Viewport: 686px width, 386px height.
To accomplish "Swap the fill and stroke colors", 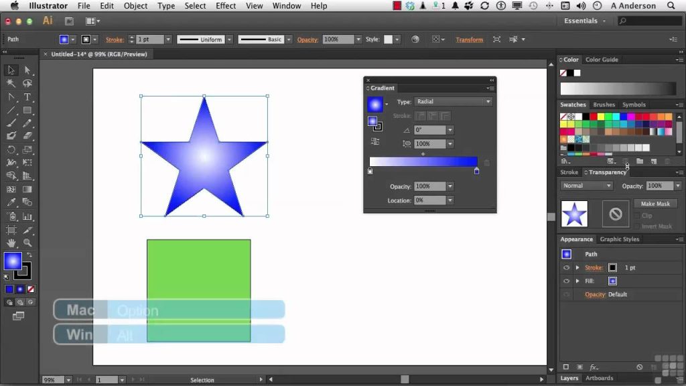I will pos(29,254).
